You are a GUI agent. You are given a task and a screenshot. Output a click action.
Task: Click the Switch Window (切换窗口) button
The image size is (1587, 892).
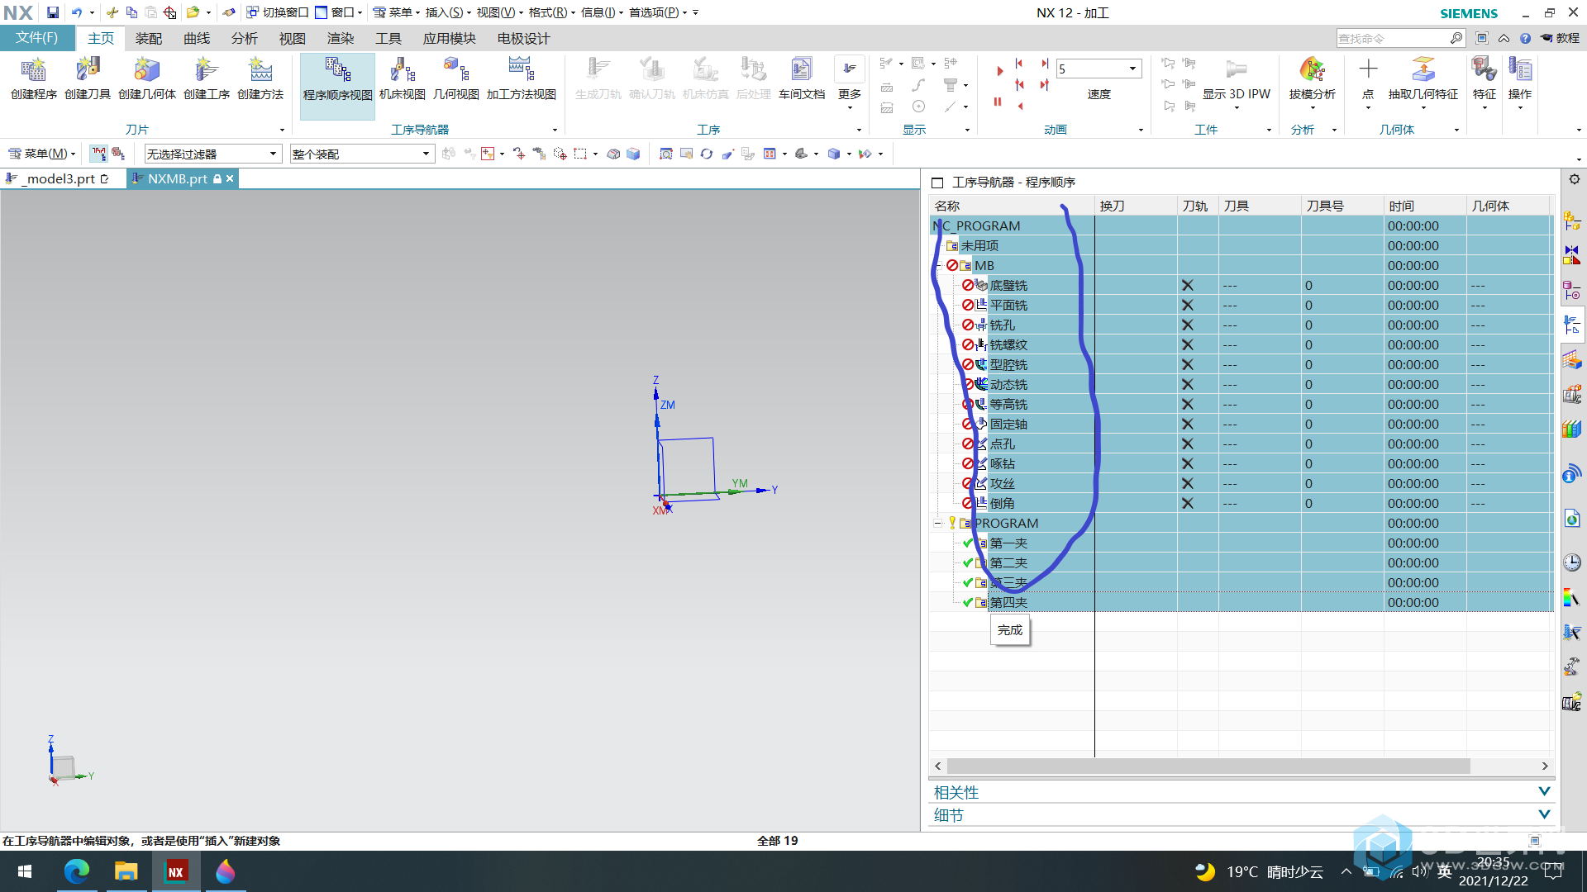277,12
